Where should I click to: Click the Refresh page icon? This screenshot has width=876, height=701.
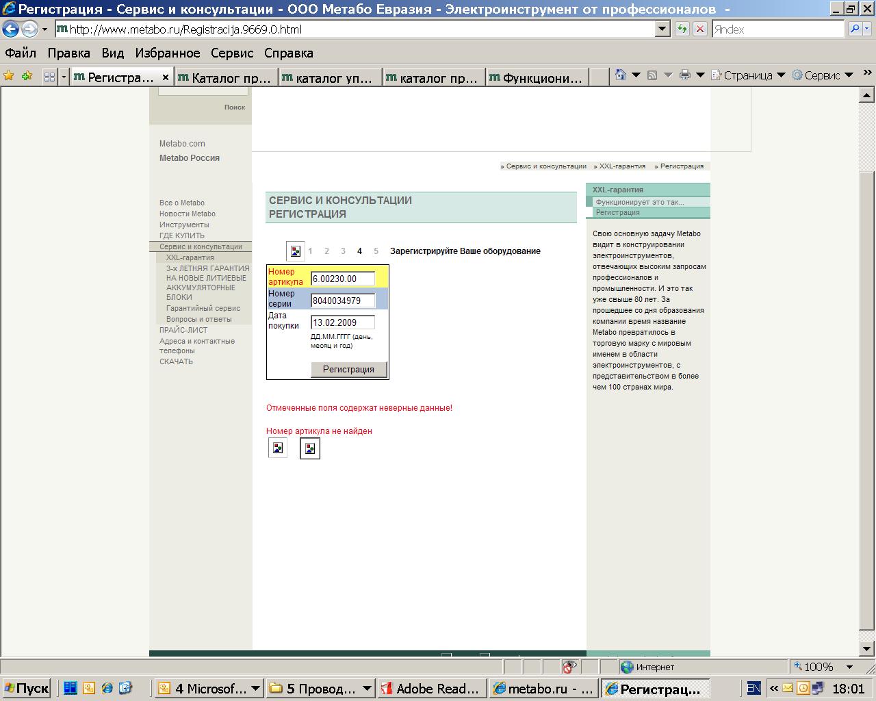pyautogui.click(x=682, y=29)
